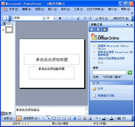The image size is (135, 127).
Task: Increase font size with the A icon
Action: pyautogui.click(x=78, y=18)
